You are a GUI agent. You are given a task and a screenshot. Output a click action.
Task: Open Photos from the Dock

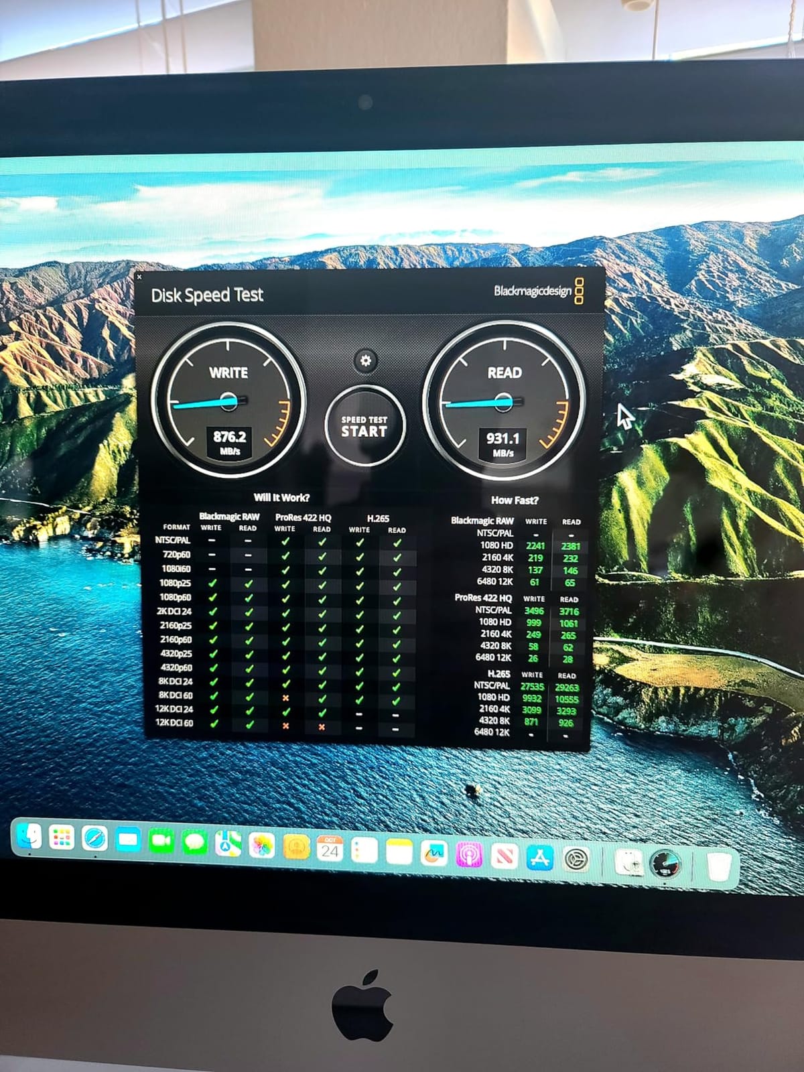tap(261, 846)
